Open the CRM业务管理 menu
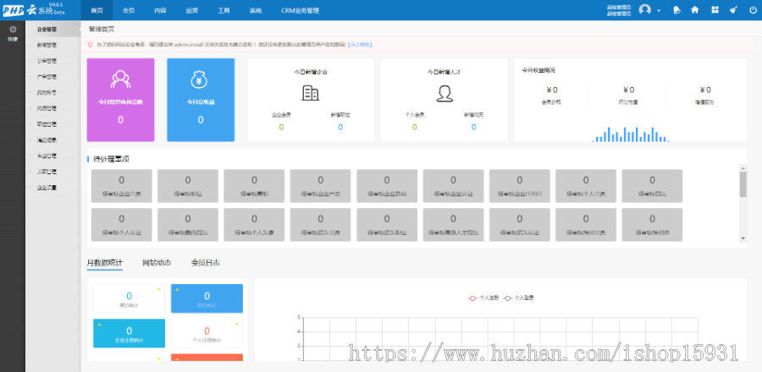 (x=300, y=10)
